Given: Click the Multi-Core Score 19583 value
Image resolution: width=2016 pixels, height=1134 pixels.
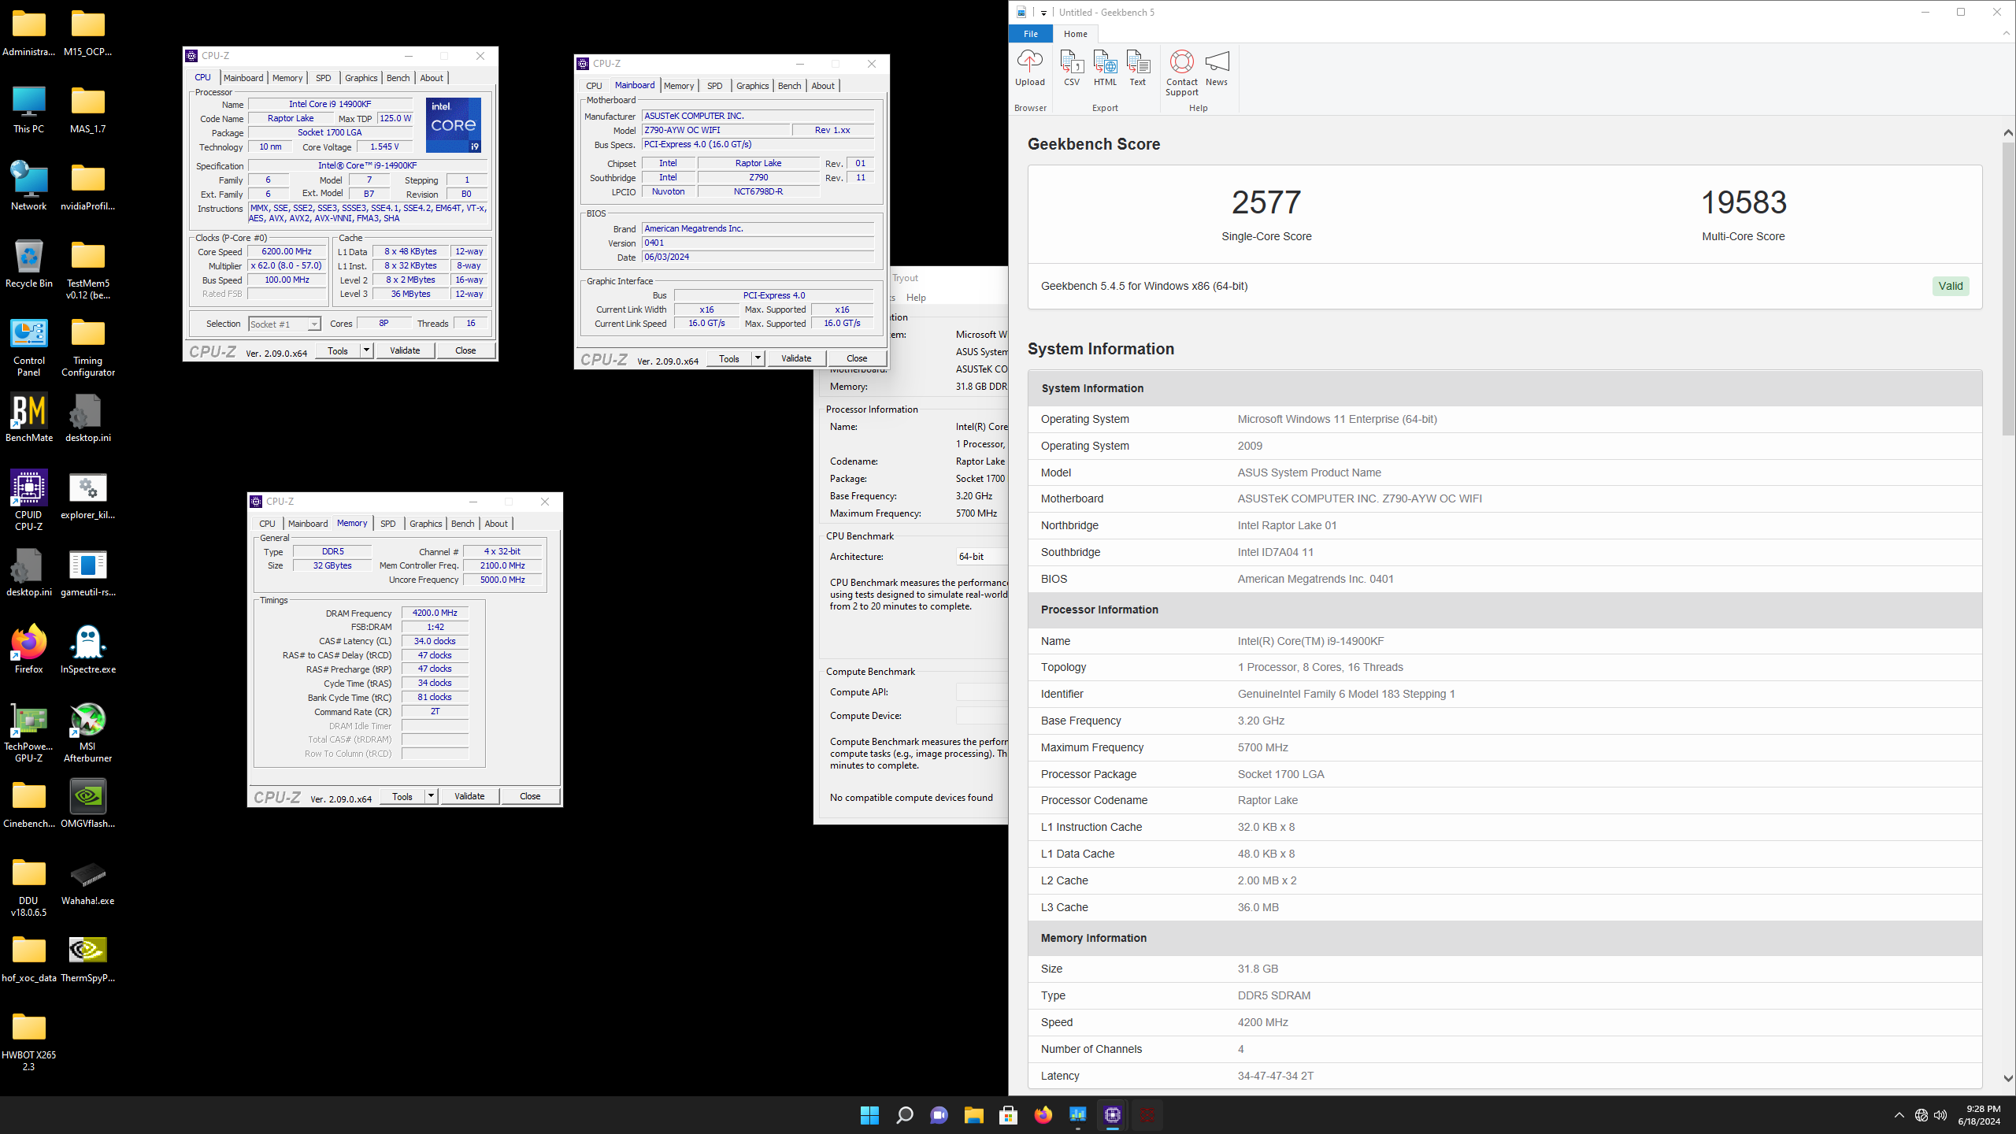Looking at the screenshot, I should click(1744, 202).
